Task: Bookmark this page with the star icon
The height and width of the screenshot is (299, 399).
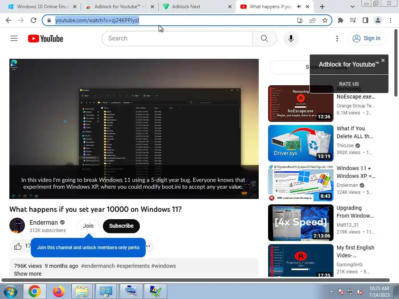Action: (x=325, y=20)
